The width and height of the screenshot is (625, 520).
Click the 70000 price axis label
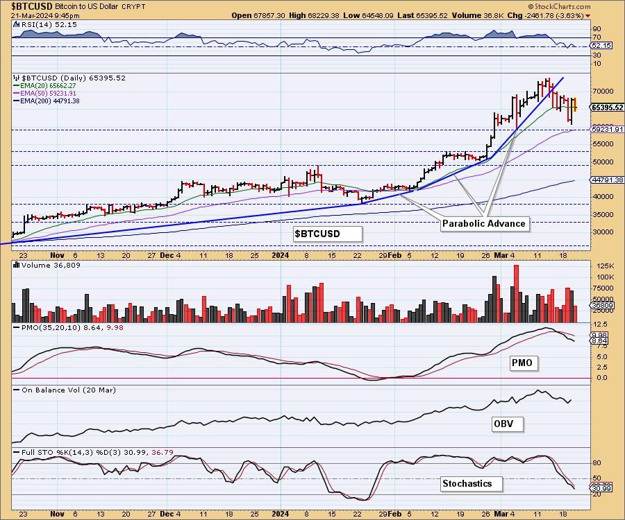[603, 91]
